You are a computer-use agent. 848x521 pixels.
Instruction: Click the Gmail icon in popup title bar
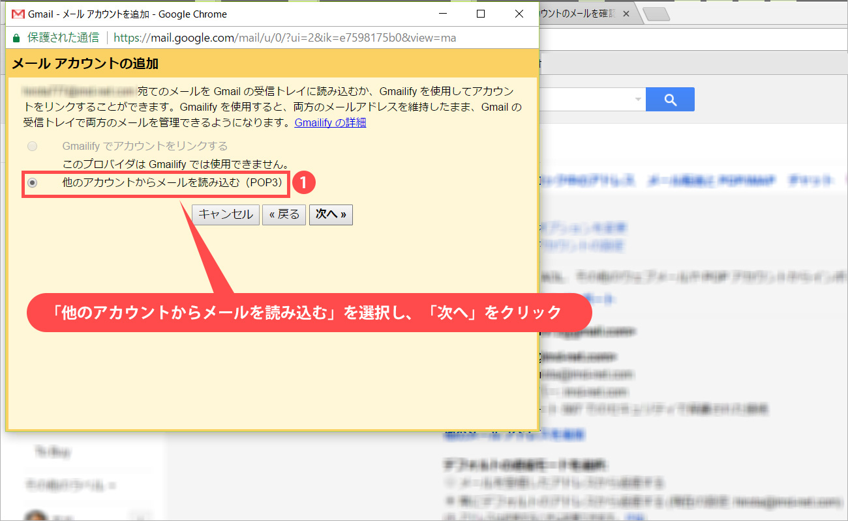point(18,14)
